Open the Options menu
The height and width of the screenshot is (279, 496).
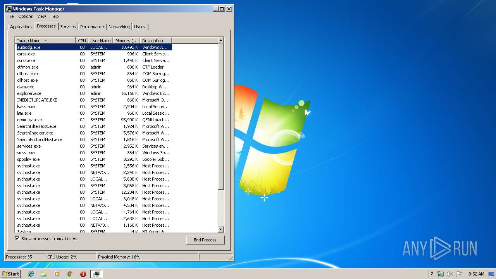[26, 16]
